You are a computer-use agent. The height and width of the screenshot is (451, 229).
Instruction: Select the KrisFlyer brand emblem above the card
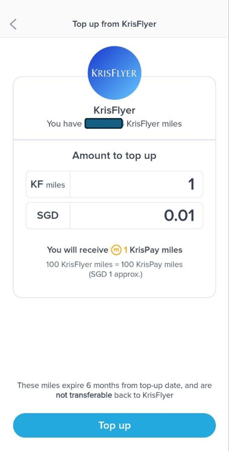point(114,72)
